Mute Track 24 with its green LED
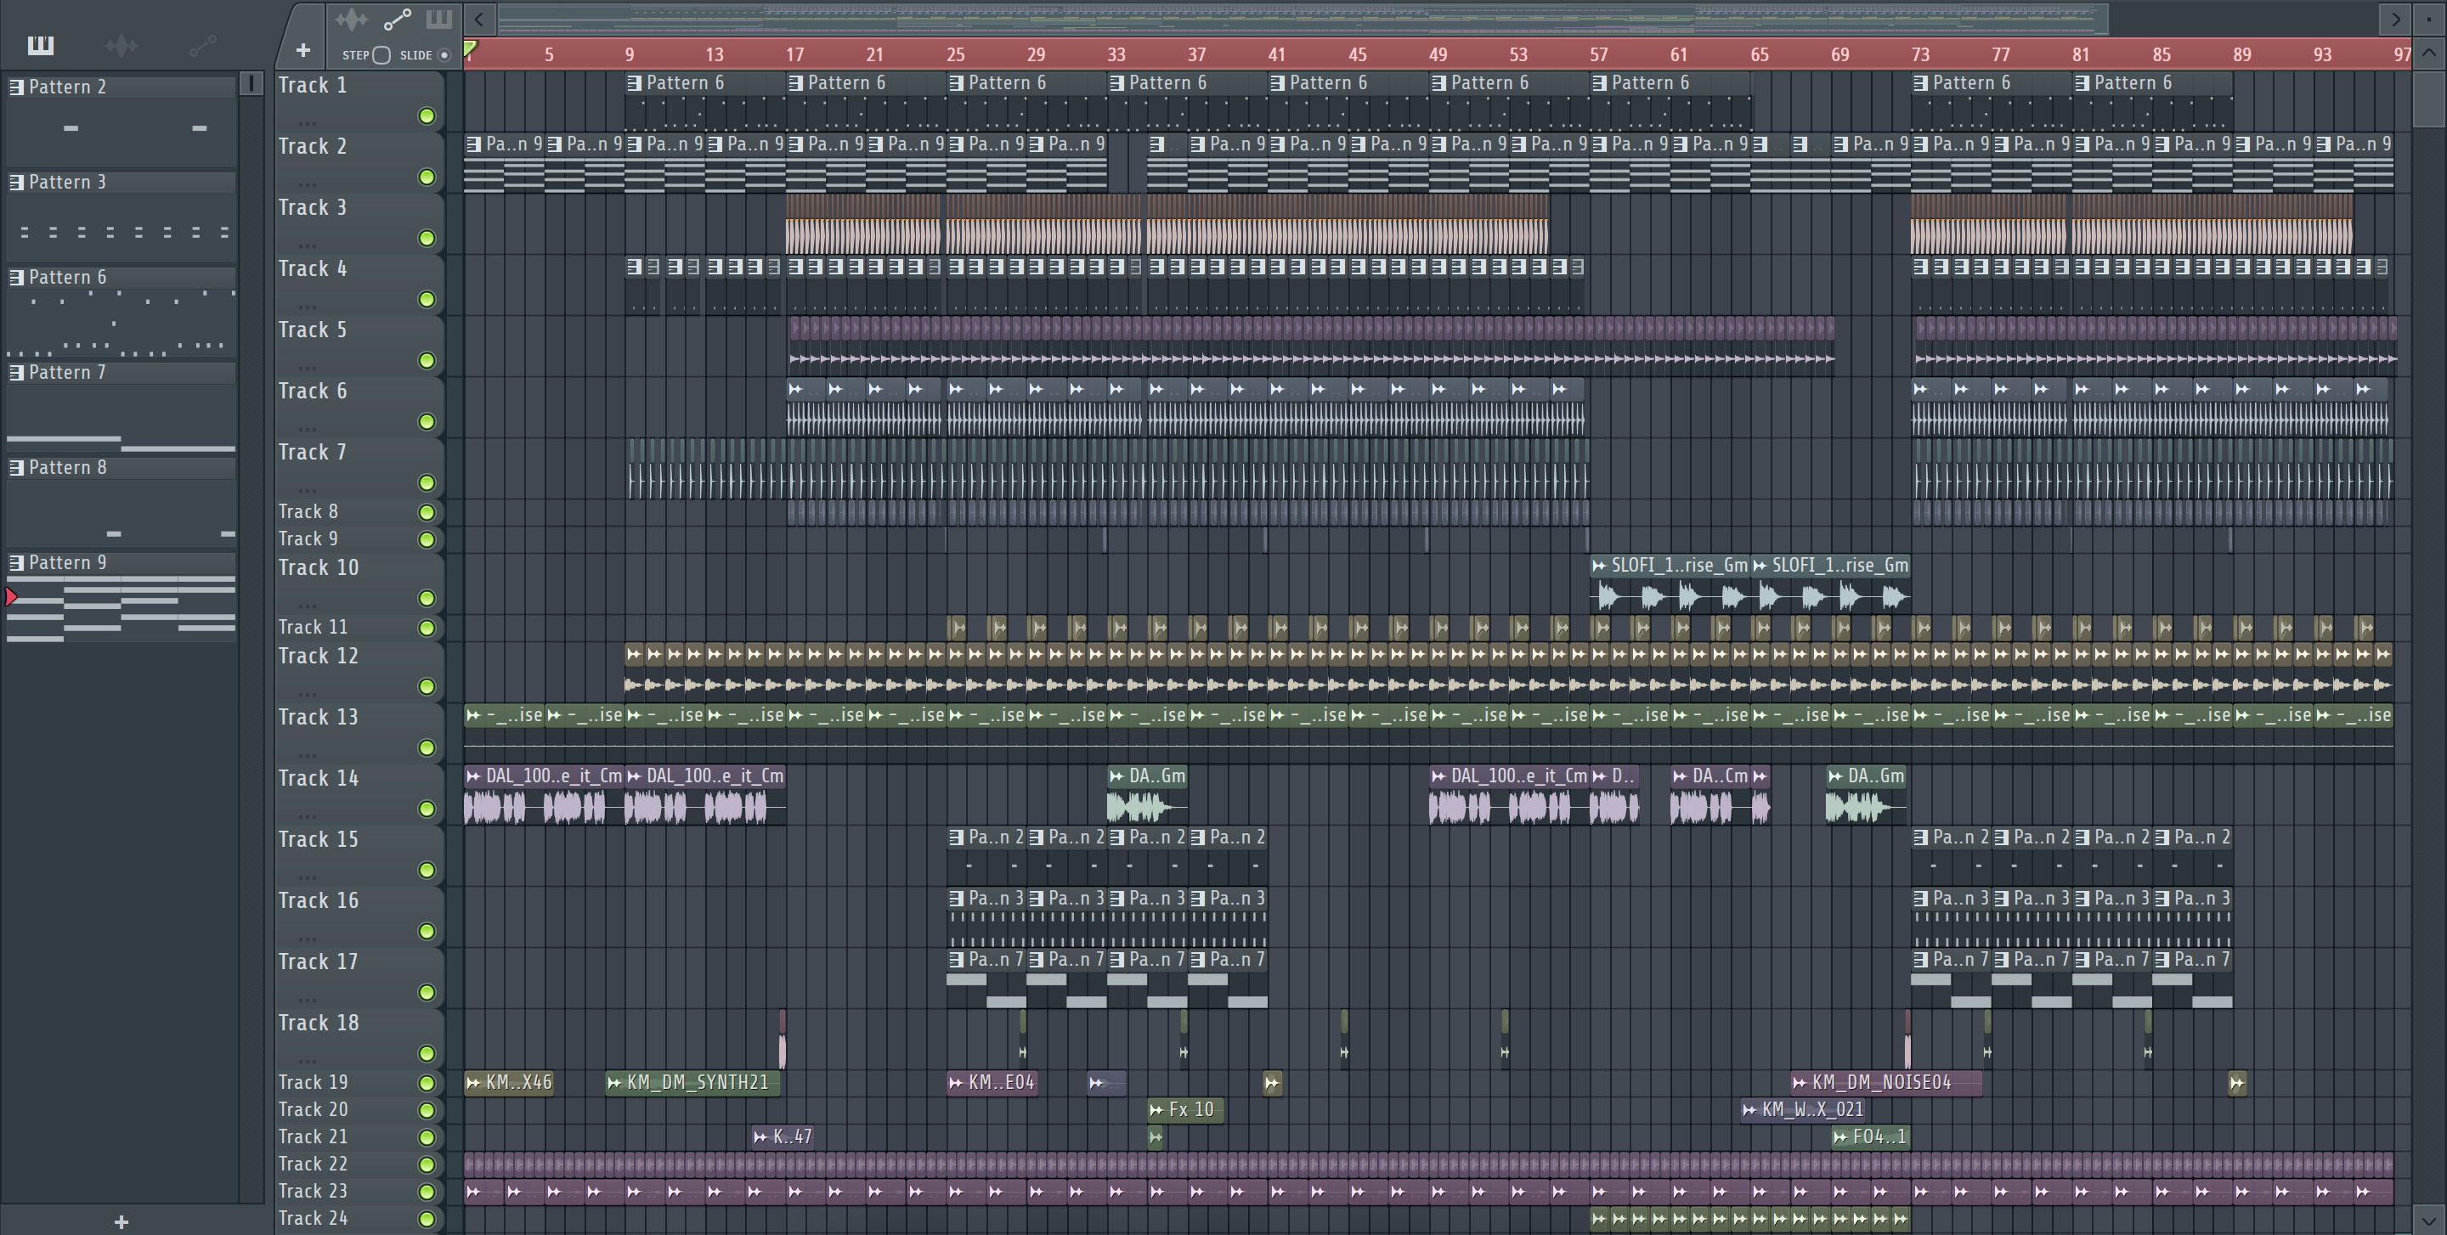This screenshot has width=2447, height=1235. pyautogui.click(x=427, y=1219)
